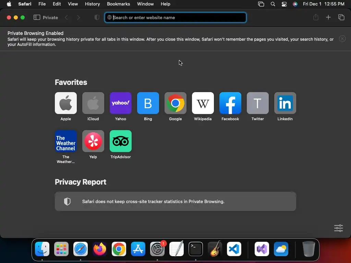This screenshot has width=351, height=263.
Task: Open the Wikipedia favorite
Action: [x=203, y=103]
